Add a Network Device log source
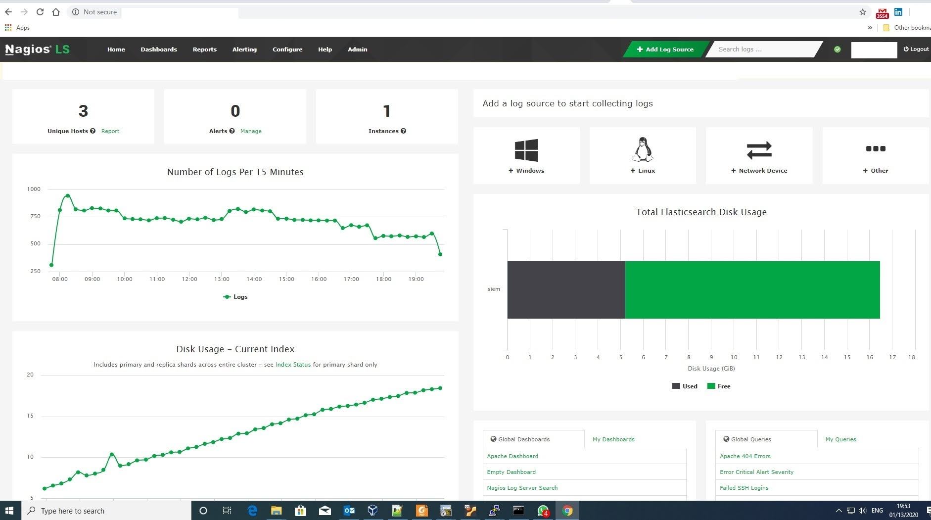Image resolution: width=931 pixels, height=520 pixels. coord(759,155)
